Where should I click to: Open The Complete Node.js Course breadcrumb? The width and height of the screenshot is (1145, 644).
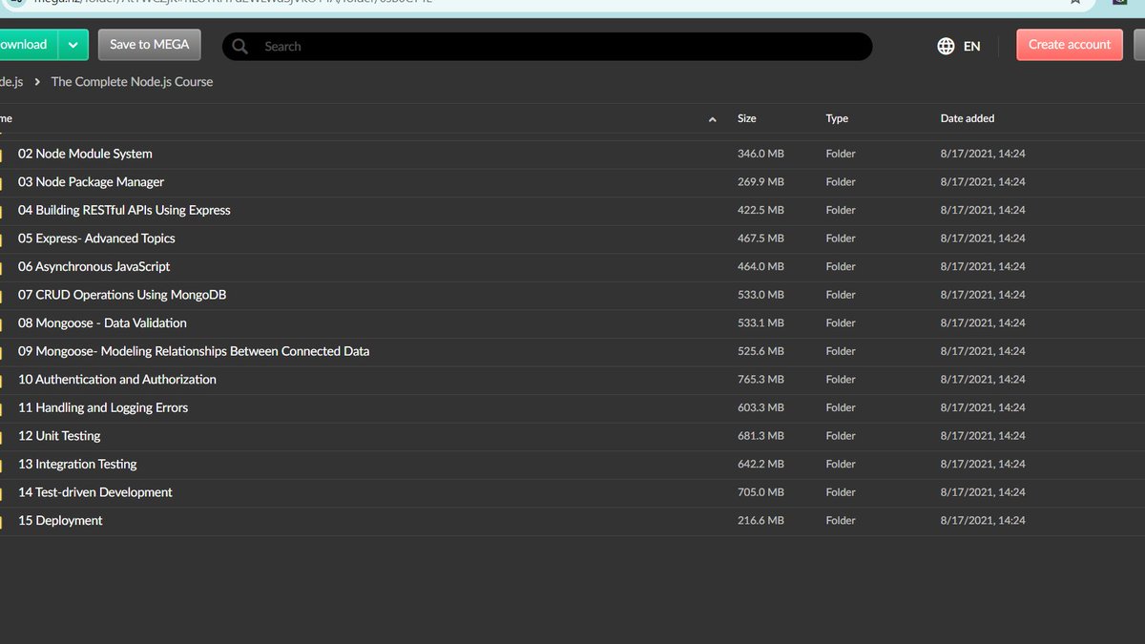coord(132,82)
